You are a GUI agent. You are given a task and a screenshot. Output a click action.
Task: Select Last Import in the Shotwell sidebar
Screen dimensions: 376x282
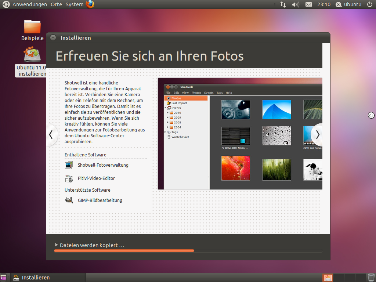click(180, 103)
